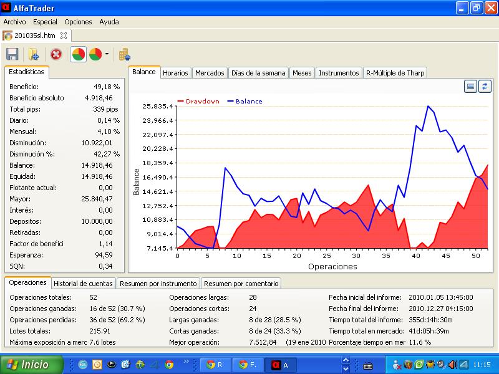
Task: Toggle the highlighted pie chart button
Action: (x=79, y=54)
